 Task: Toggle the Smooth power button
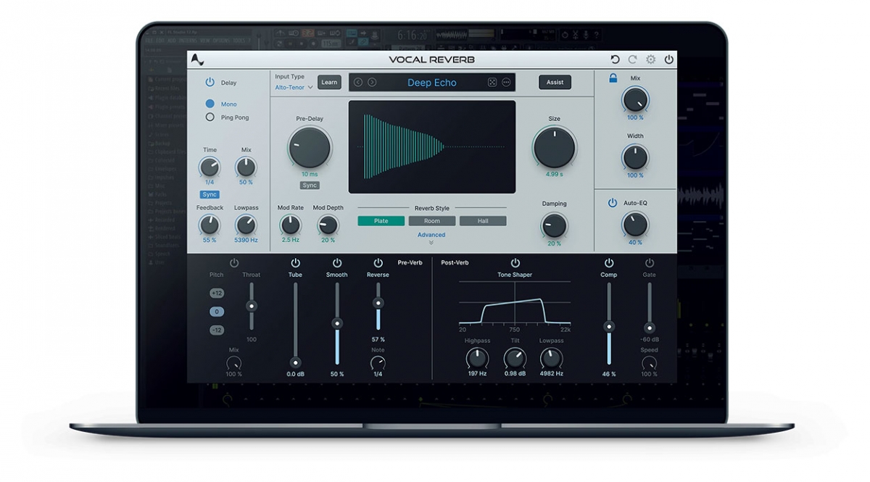[x=336, y=262]
